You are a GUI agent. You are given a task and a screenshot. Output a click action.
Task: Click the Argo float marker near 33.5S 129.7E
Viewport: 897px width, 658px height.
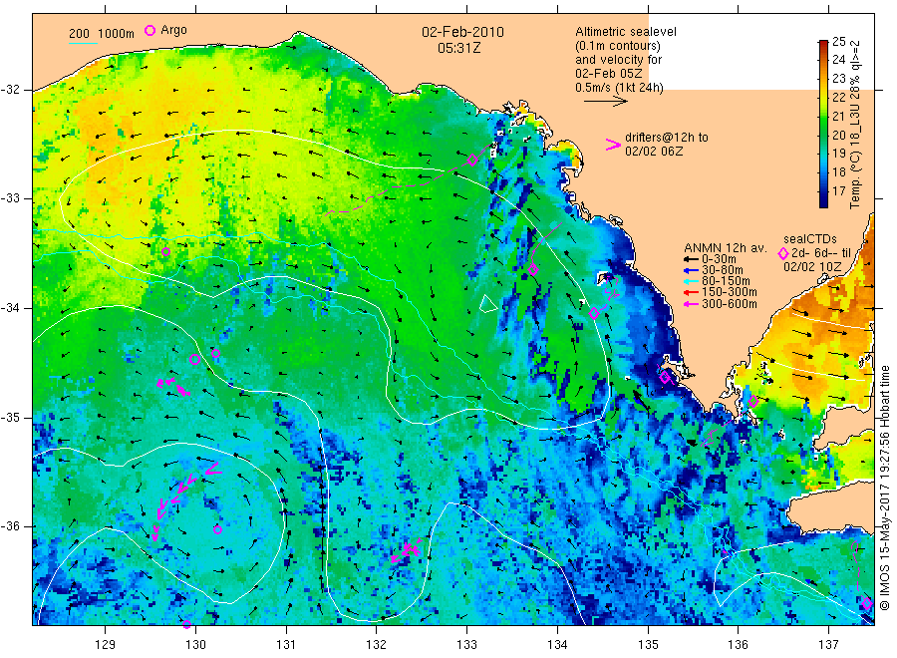coord(165,252)
